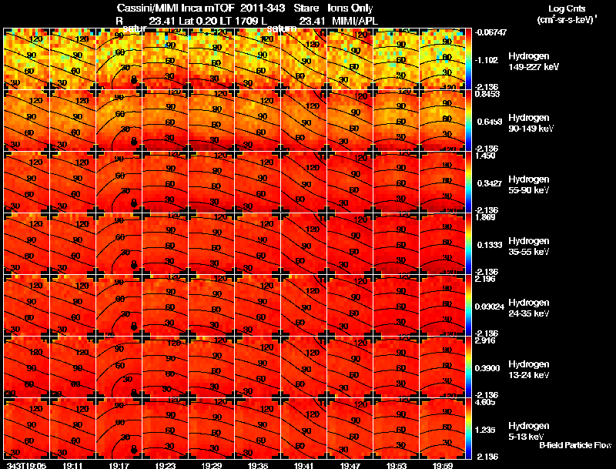Click the '1.450' color bar value
Image resolution: width=616 pixels, height=469 pixels.
485,156
